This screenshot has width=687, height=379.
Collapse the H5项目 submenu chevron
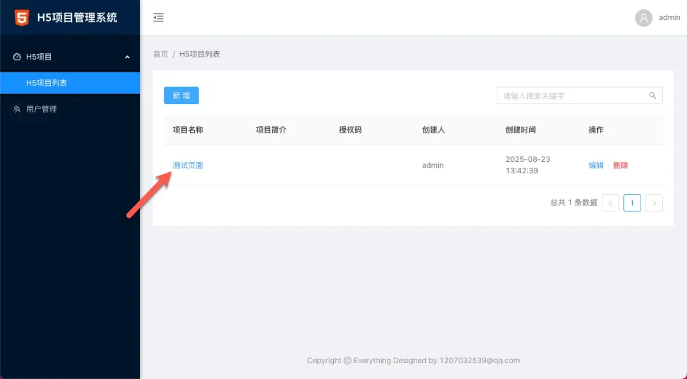click(127, 57)
